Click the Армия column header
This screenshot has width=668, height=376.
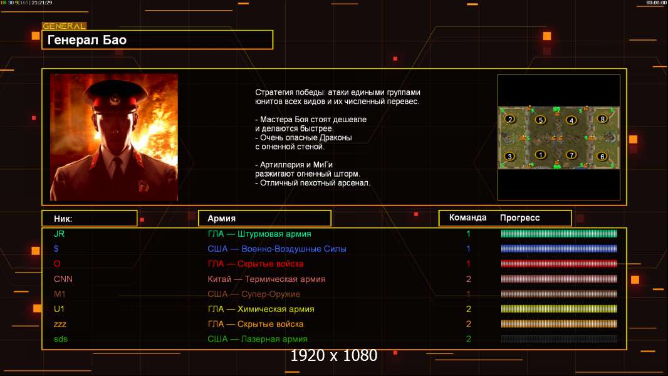264,218
